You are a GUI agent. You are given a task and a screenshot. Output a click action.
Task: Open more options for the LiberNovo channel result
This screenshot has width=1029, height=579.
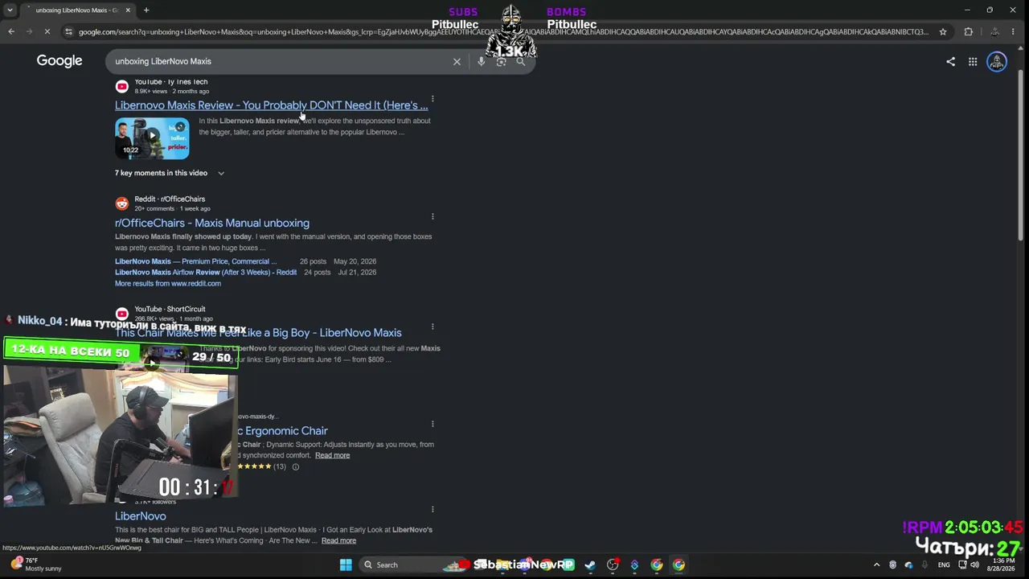tap(433, 509)
